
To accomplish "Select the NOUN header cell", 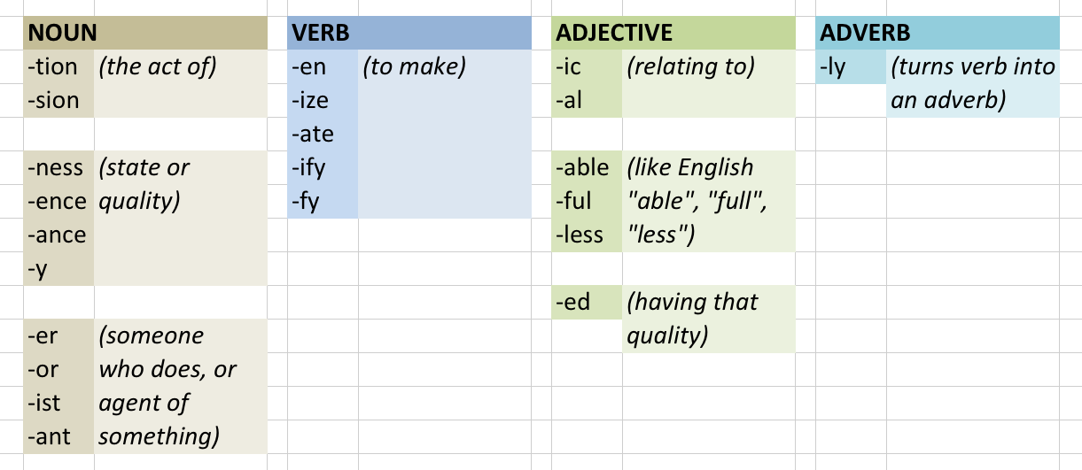I will pyautogui.click(x=145, y=34).
